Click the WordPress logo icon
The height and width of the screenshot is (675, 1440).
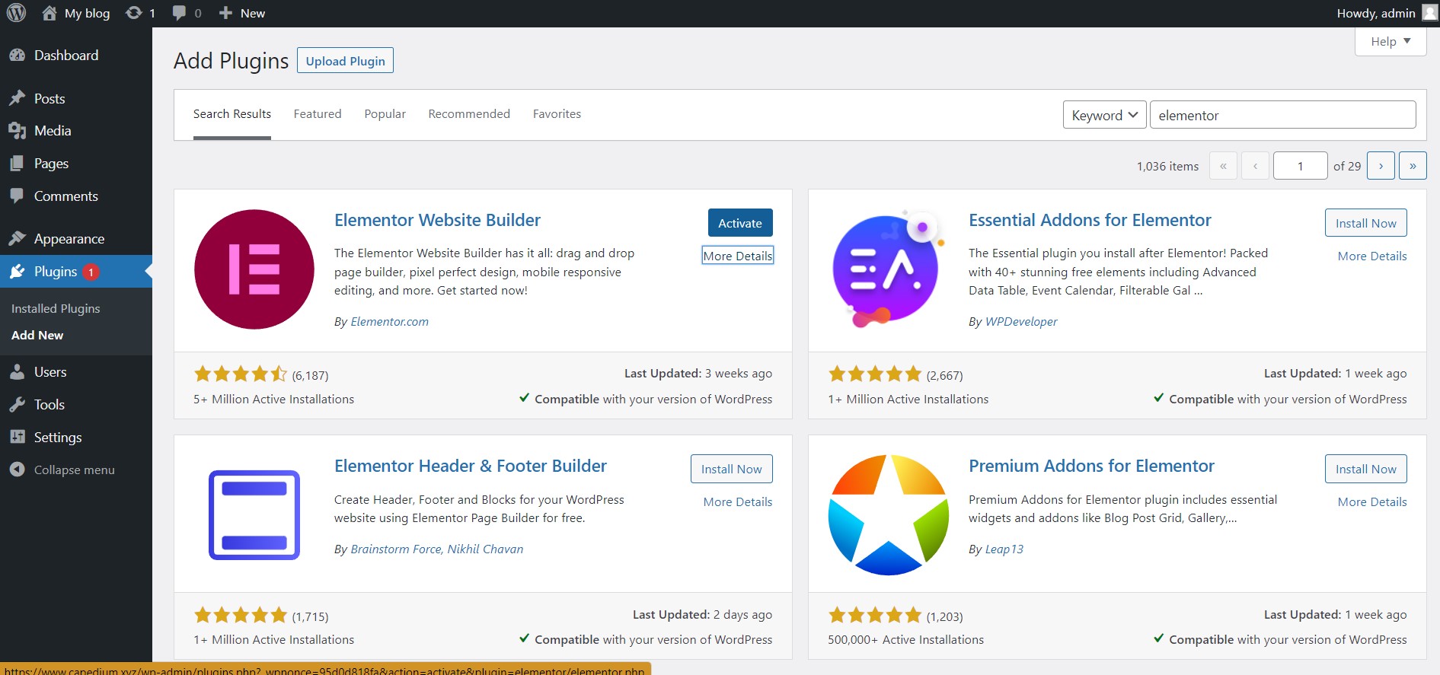point(16,13)
